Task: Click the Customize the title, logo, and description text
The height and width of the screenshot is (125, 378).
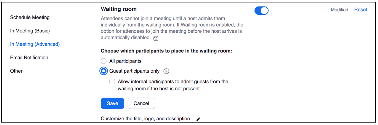Action: pyautogui.click(x=145, y=119)
